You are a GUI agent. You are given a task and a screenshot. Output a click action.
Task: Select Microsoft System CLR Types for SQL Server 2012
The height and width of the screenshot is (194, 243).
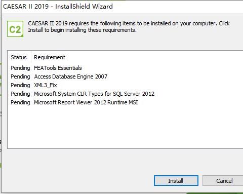pyautogui.click(x=94, y=94)
